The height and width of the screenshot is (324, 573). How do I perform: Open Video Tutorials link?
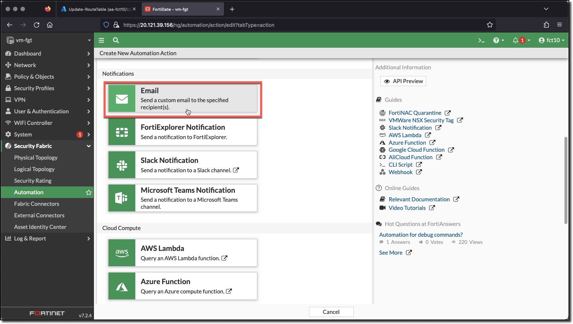[x=407, y=208]
